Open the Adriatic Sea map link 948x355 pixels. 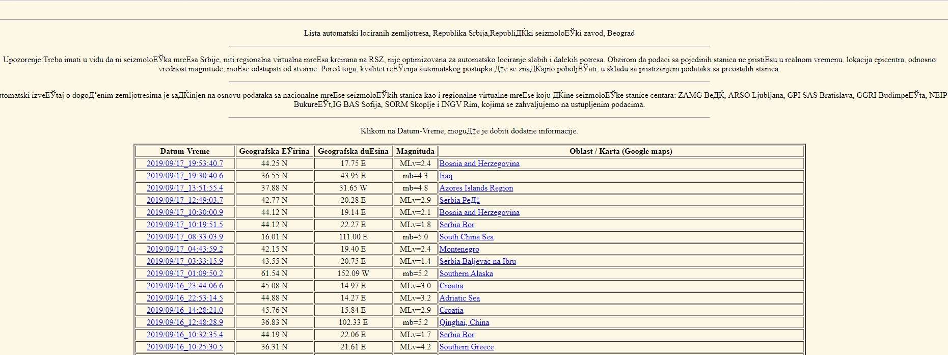pyautogui.click(x=459, y=298)
